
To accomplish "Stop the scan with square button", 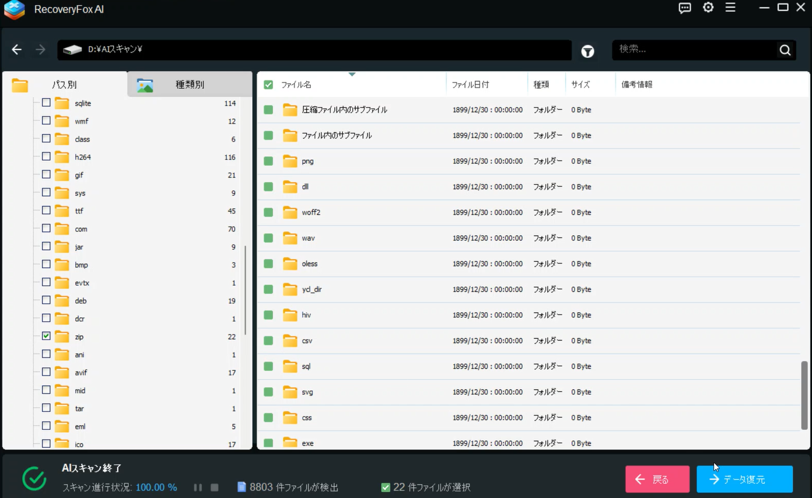I will pyautogui.click(x=215, y=488).
